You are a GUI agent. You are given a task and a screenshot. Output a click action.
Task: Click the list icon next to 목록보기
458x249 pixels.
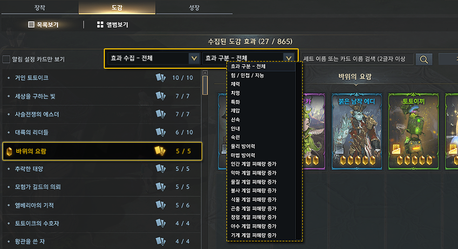31,24
